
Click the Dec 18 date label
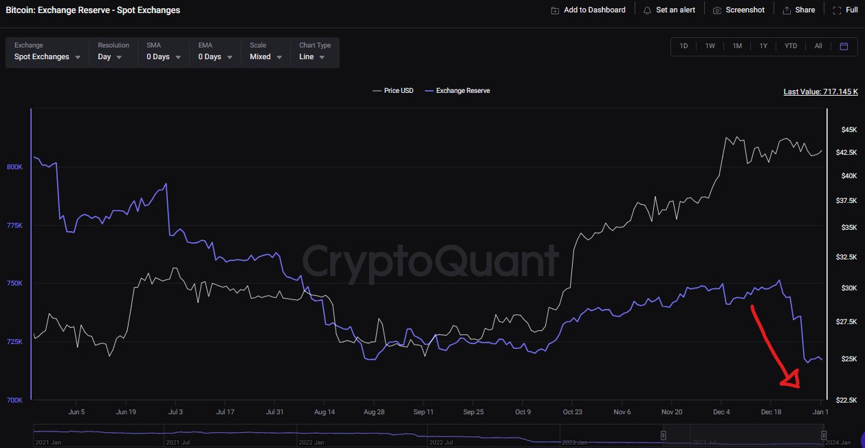point(770,412)
